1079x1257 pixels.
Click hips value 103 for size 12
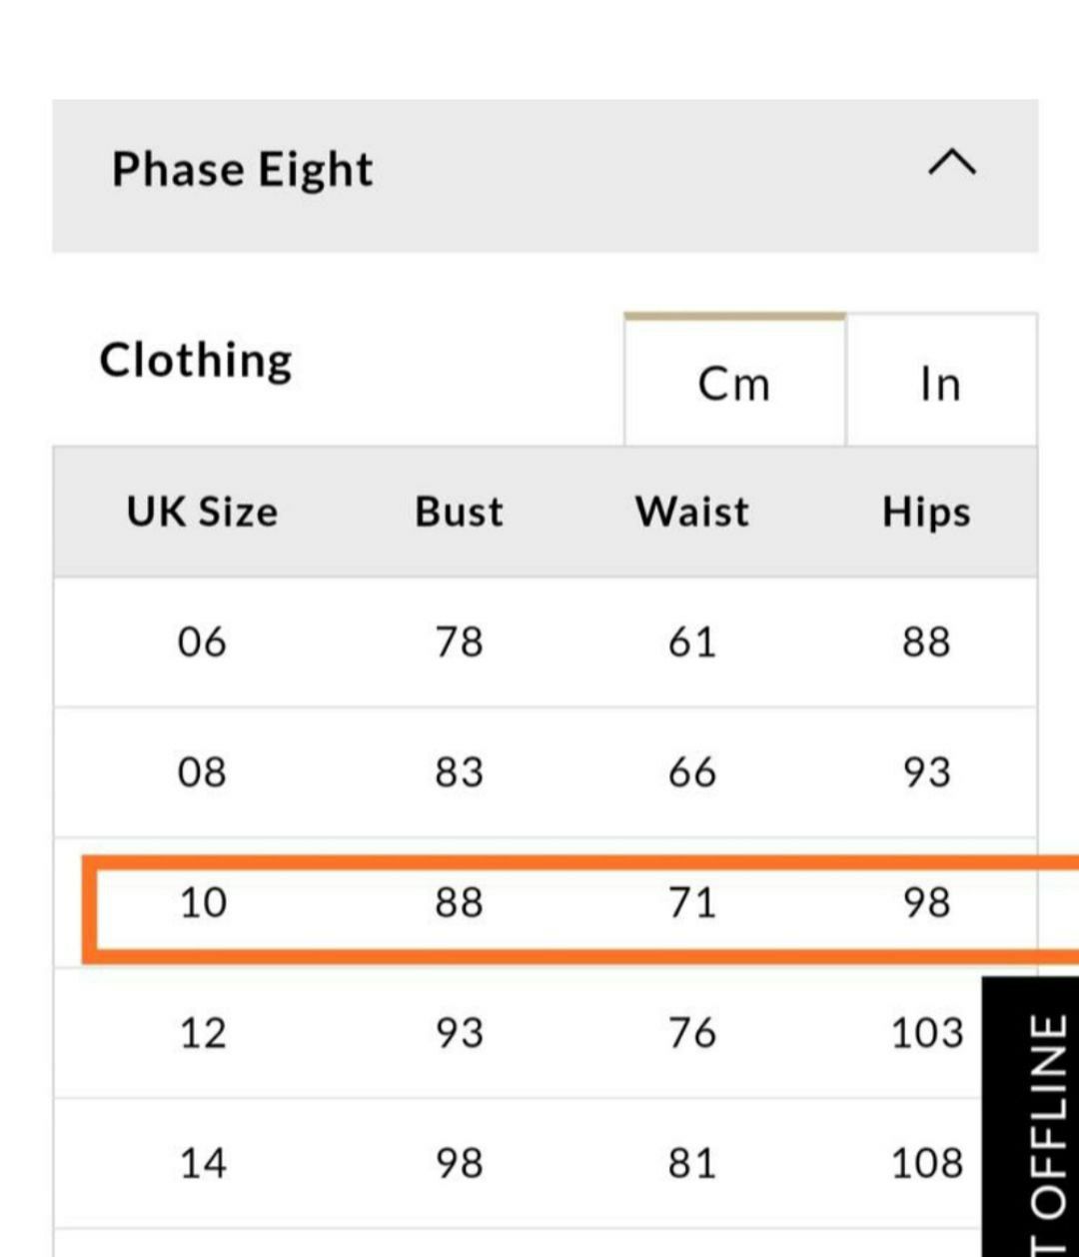[927, 1032]
